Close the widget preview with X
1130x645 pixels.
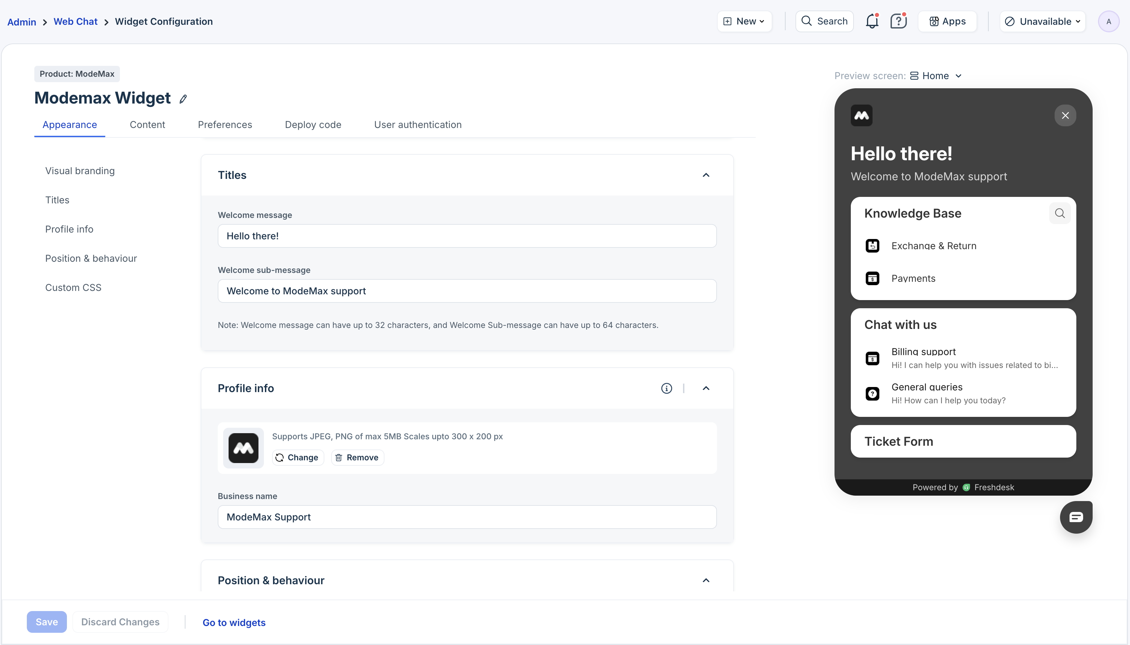tap(1065, 116)
